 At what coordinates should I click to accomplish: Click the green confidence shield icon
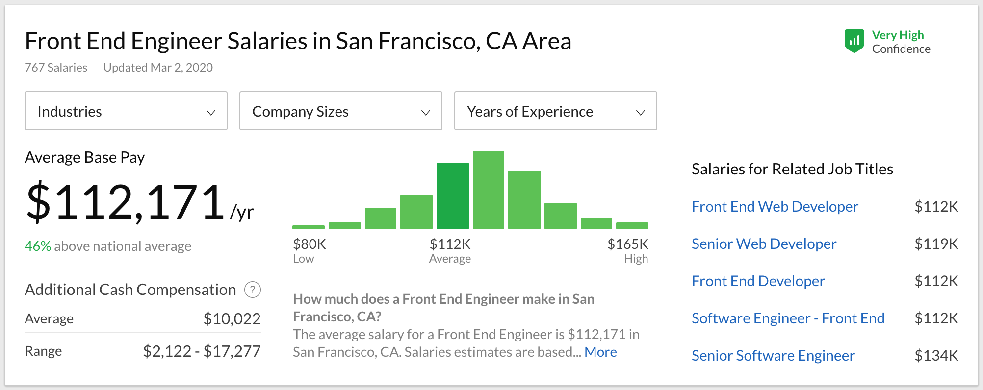854,41
